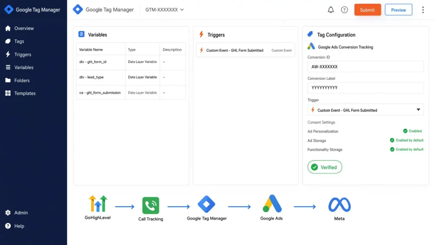The height and width of the screenshot is (245, 435).
Task: Open notifications bell
Action: (x=330, y=10)
